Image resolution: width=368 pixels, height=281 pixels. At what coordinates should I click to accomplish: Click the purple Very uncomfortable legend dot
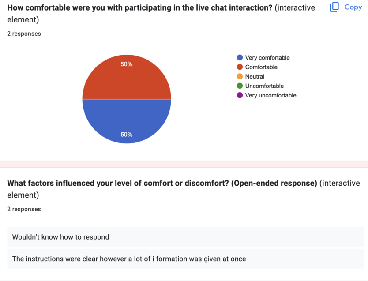pos(240,95)
